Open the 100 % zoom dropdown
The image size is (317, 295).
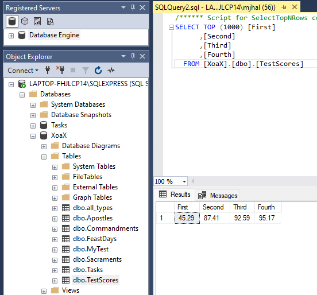coord(184,181)
